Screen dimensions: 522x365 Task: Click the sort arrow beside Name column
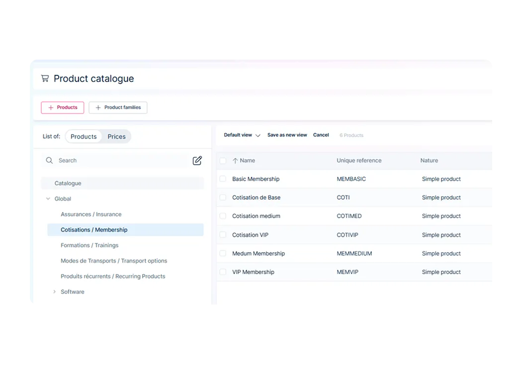click(235, 160)
